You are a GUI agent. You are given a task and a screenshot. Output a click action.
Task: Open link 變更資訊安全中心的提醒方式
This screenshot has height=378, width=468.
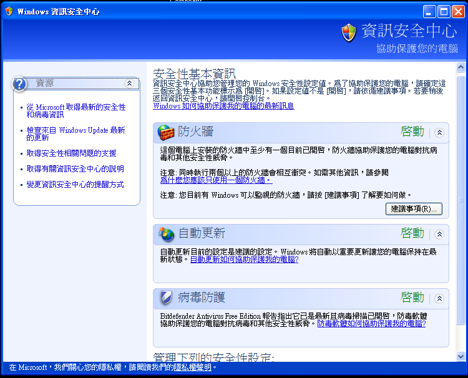coord(76,185)
